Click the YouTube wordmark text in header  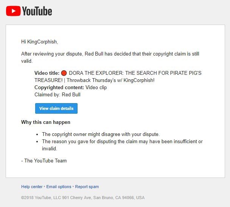(x=37, y=11)
